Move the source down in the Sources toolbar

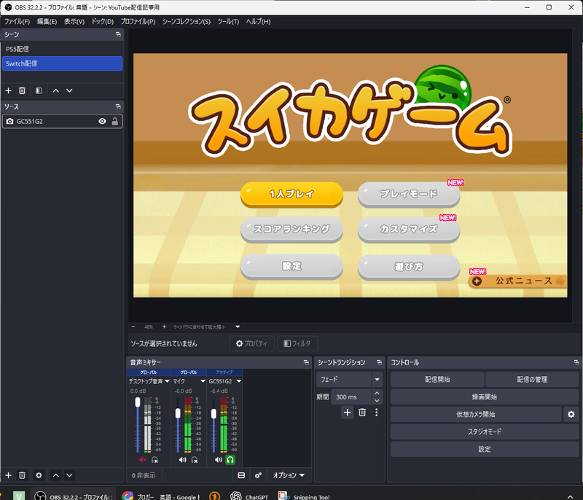tap(69, 475)
